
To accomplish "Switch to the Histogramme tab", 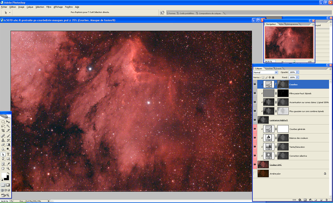I will tap(292, 24).
